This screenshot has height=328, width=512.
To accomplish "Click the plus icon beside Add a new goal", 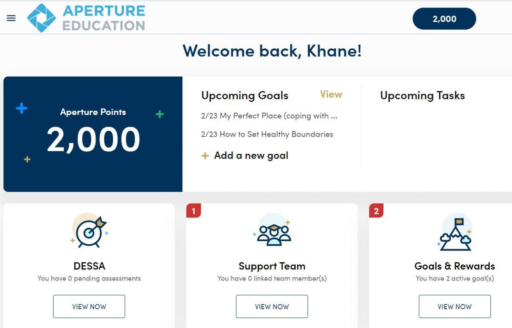I will (205, 156).
